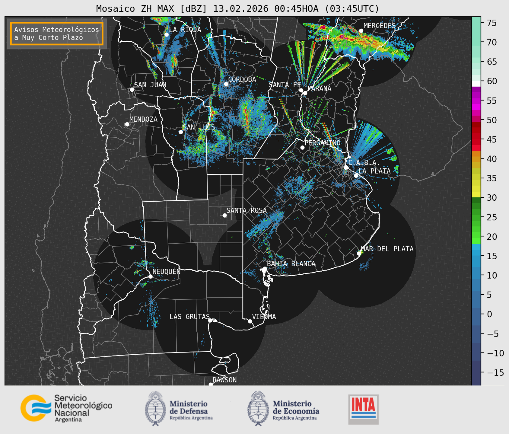Click the Neuquén city marker dot
Viewport: 509px width, 434px height.
pyautogui.click(x=150, y=276)
